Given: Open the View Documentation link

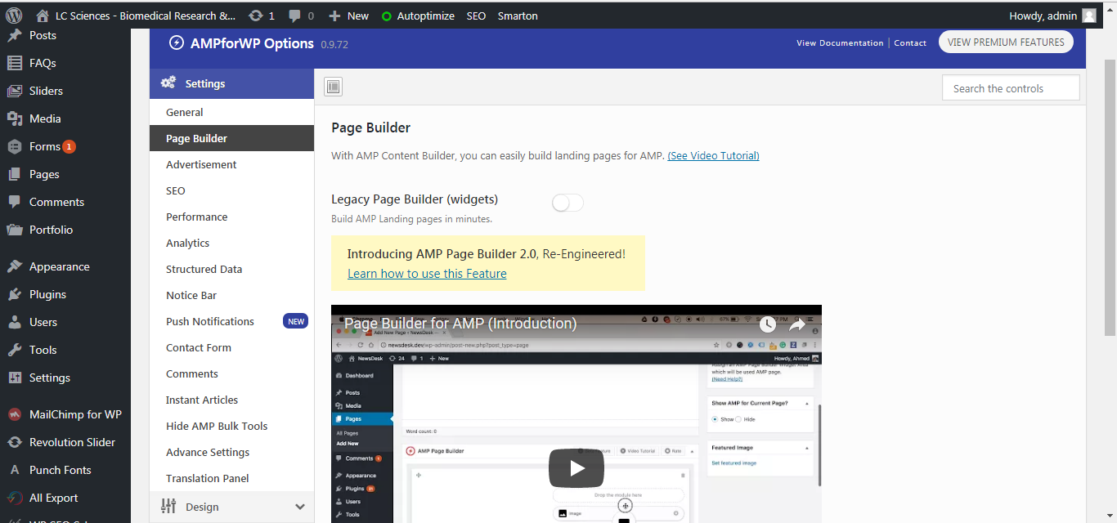Looking at the screenshot, I should 840,42.
